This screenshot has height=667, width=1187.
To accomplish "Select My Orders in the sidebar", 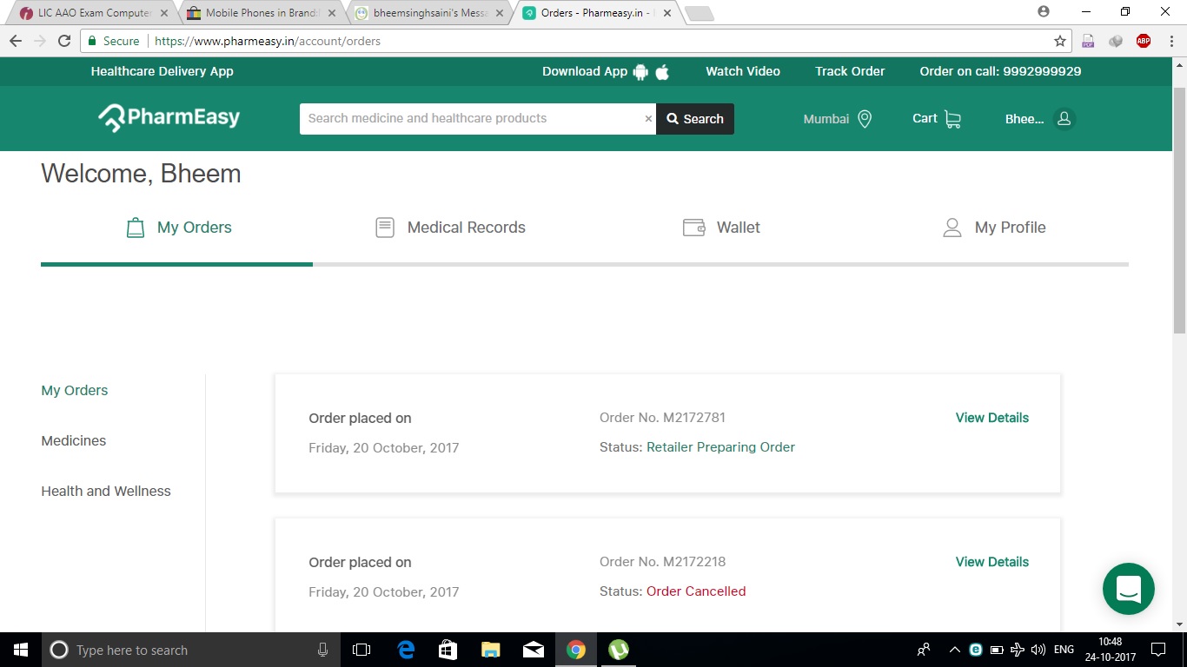I will 75,391.
